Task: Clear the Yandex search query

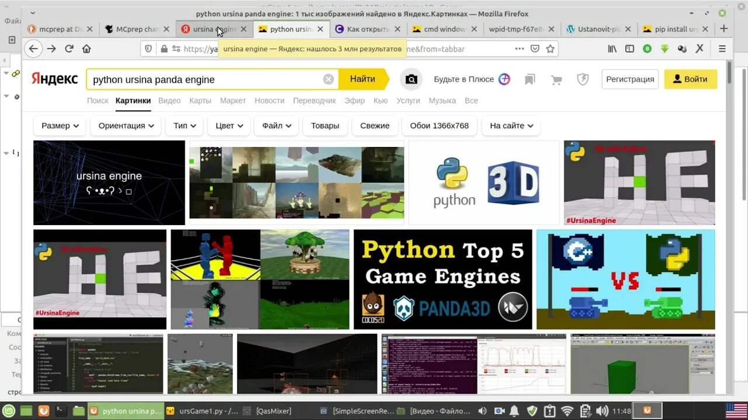Action: click(328, 79)
